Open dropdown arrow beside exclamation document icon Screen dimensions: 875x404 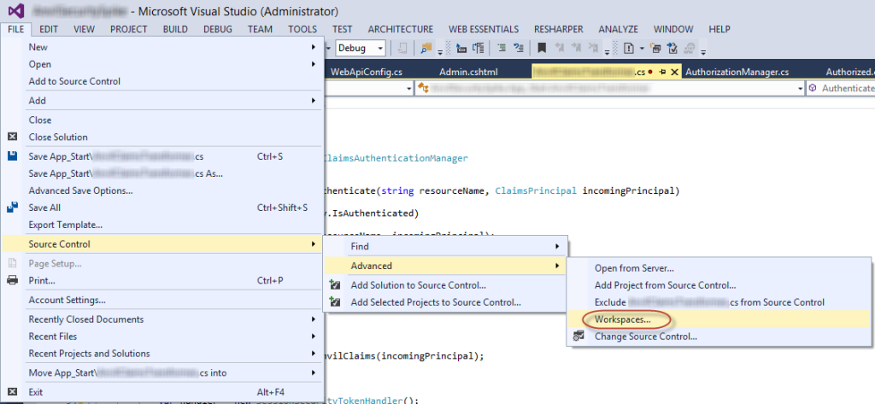point(641,48)
